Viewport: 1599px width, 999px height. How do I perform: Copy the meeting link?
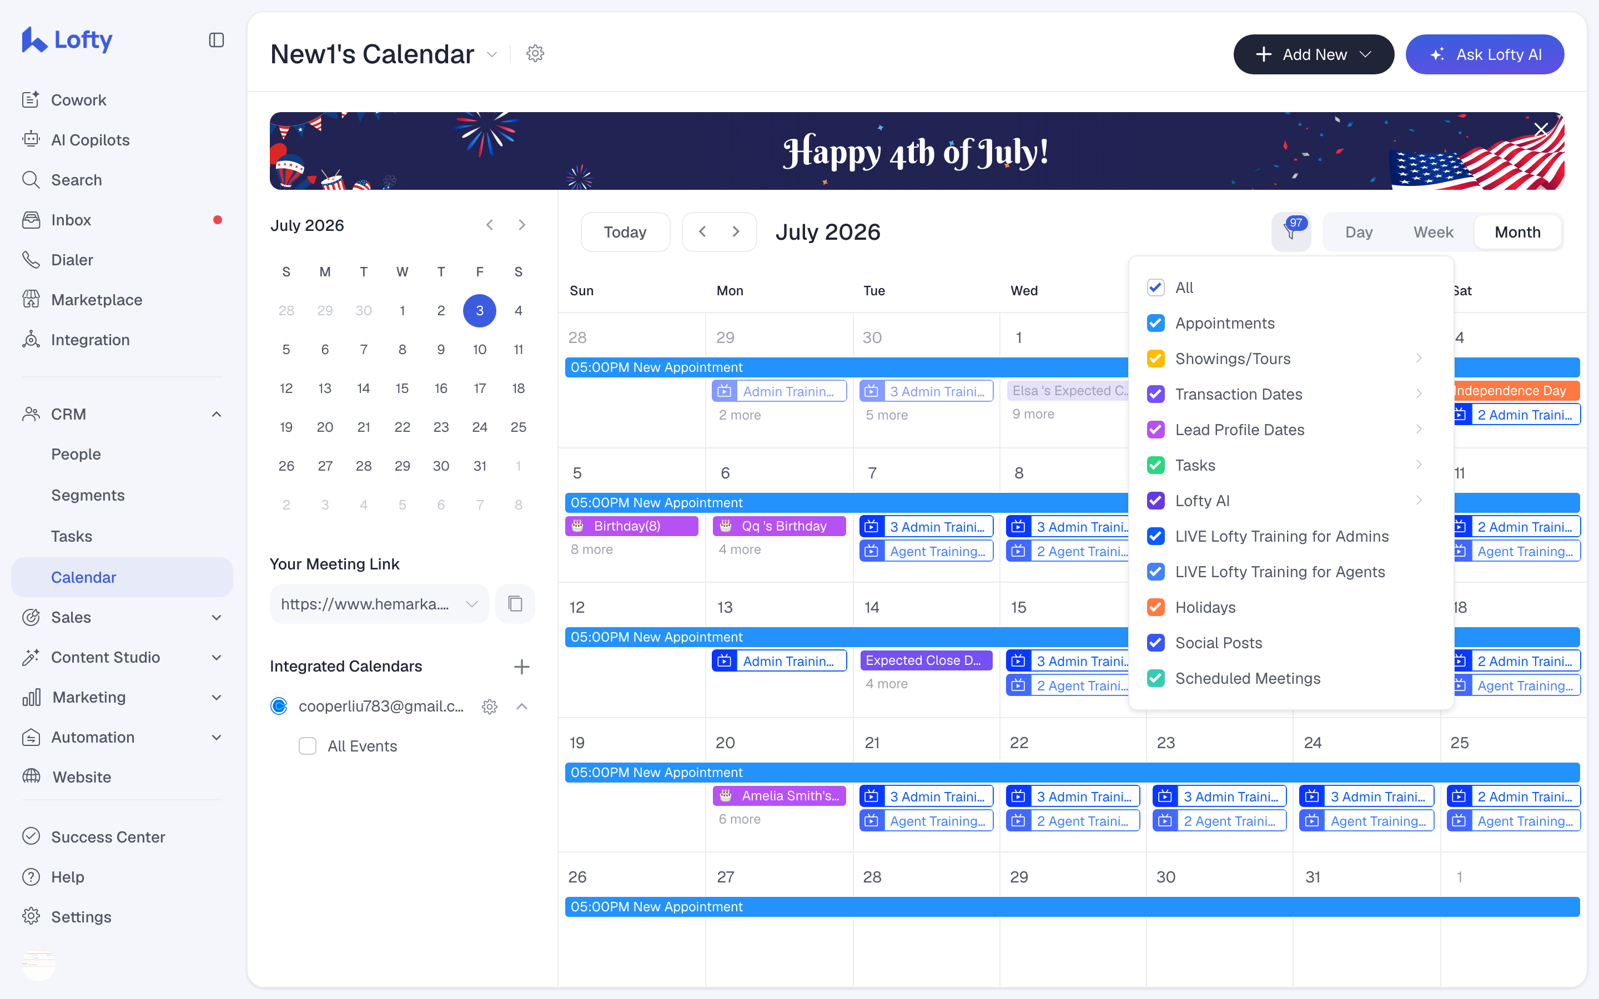tap(515, 604)
